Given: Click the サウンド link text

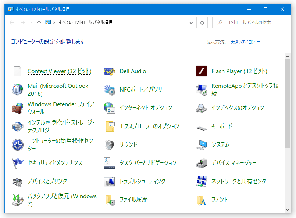Looking at the screenshot, I should coord(128,144).
